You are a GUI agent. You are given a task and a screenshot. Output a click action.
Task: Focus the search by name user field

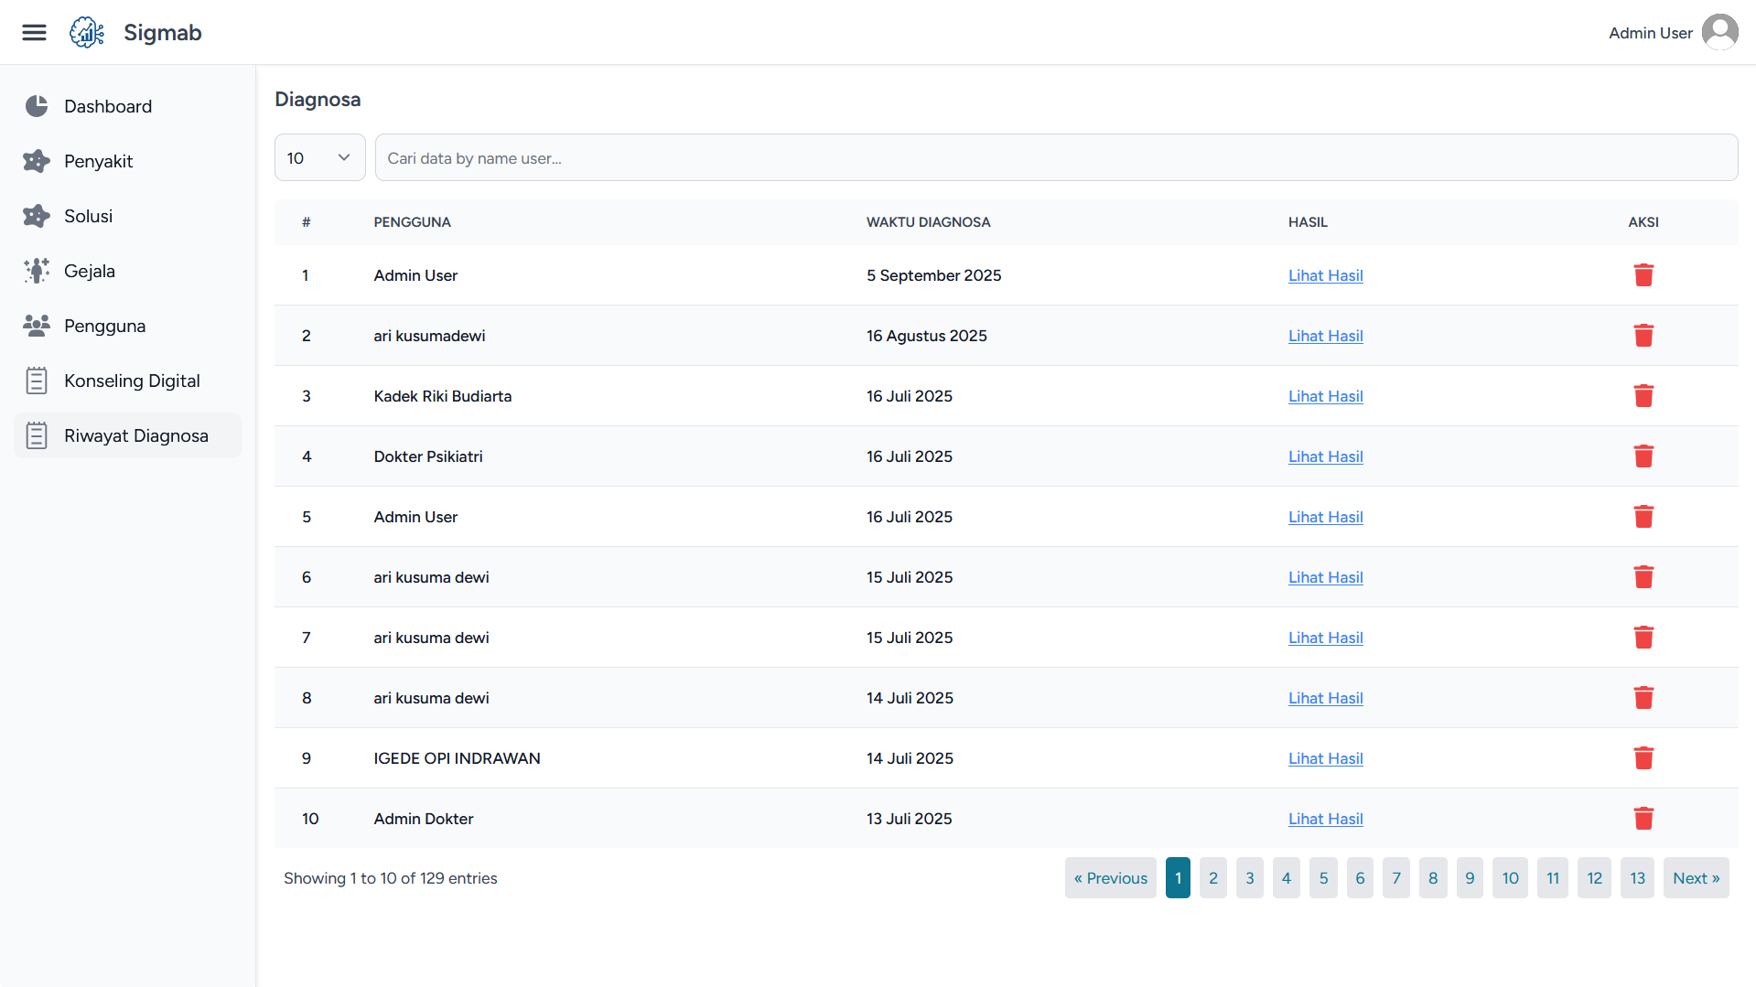[x=1055, y=158]
